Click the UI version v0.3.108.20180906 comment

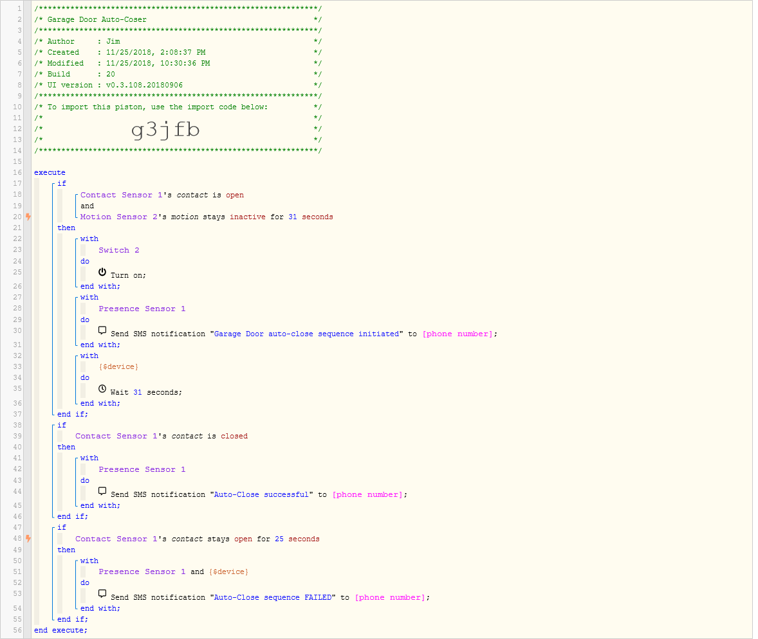(178, 85)
